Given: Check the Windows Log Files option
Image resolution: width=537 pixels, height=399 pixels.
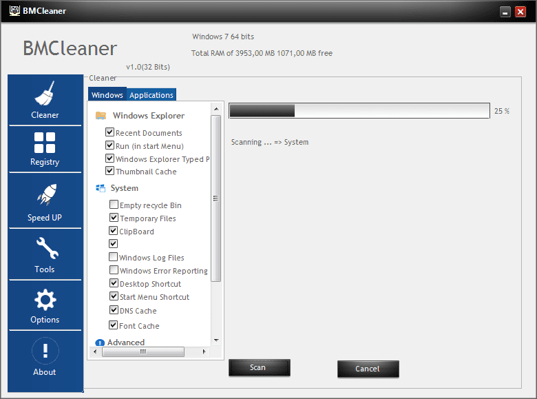Looking at the screenshot, I should click(113, 257).
